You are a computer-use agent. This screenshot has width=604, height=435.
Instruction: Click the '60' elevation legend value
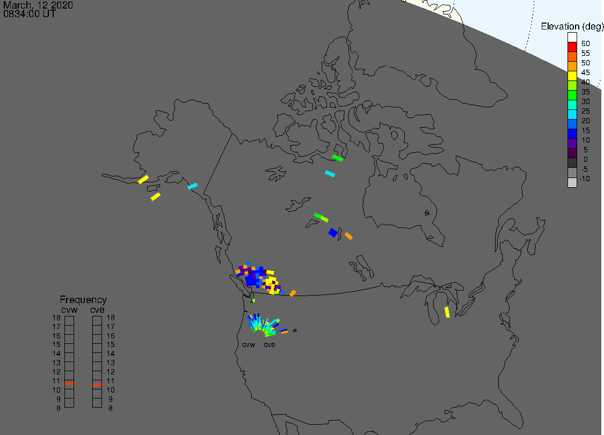[586, 43]
